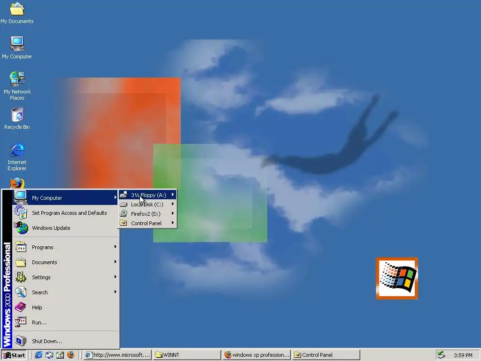Choose Firefox2 (D:) drive in the submenu
Screen dimensions: 481x361
coord(147,214)
